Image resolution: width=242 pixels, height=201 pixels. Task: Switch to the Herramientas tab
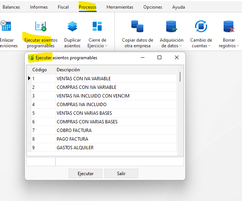click(x=120, y=7)
